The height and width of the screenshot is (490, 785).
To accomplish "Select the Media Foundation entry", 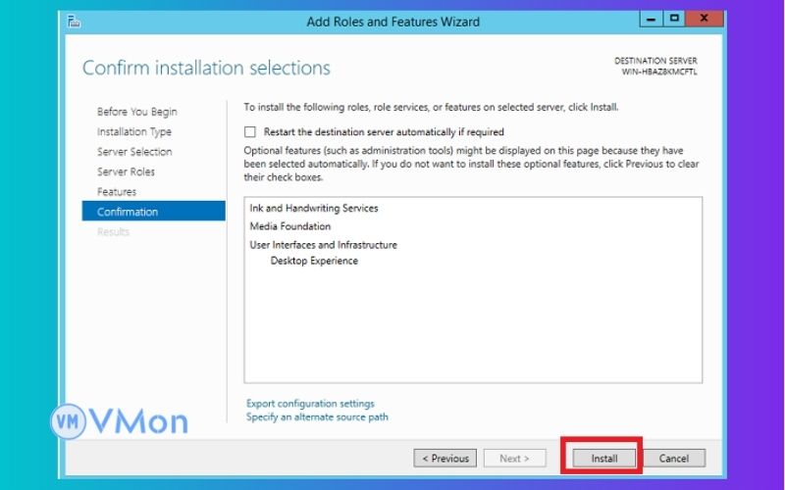I will coord(290,226).
